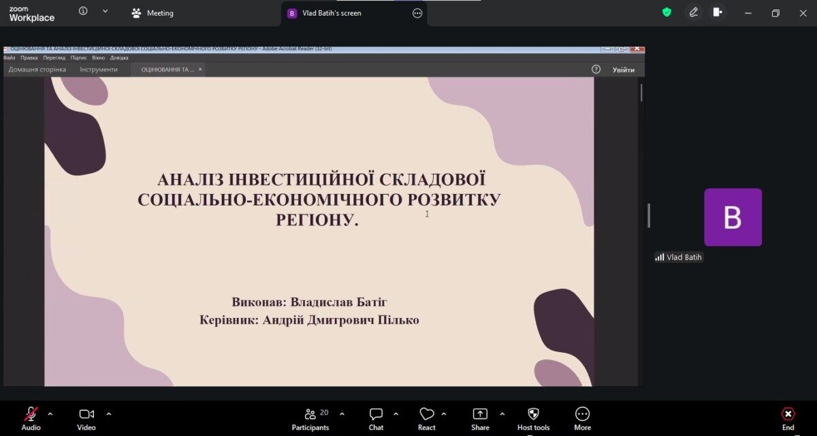The image size is (817, 436).
Task: Open the Chat panel
Action: pos(376,418)
